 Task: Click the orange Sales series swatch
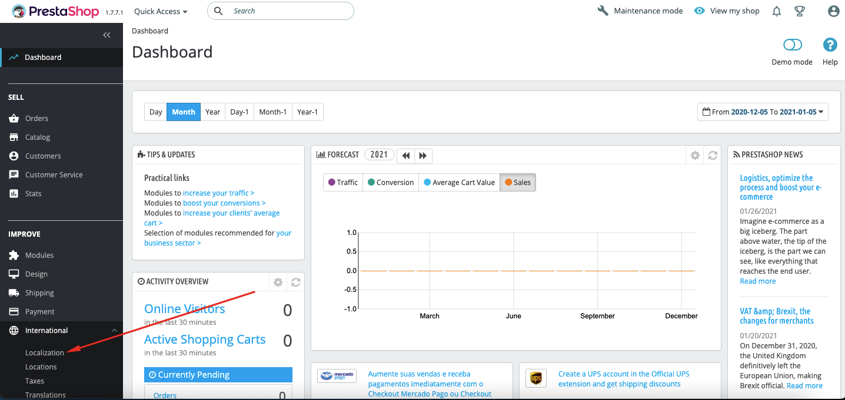(x=508, y=182)
